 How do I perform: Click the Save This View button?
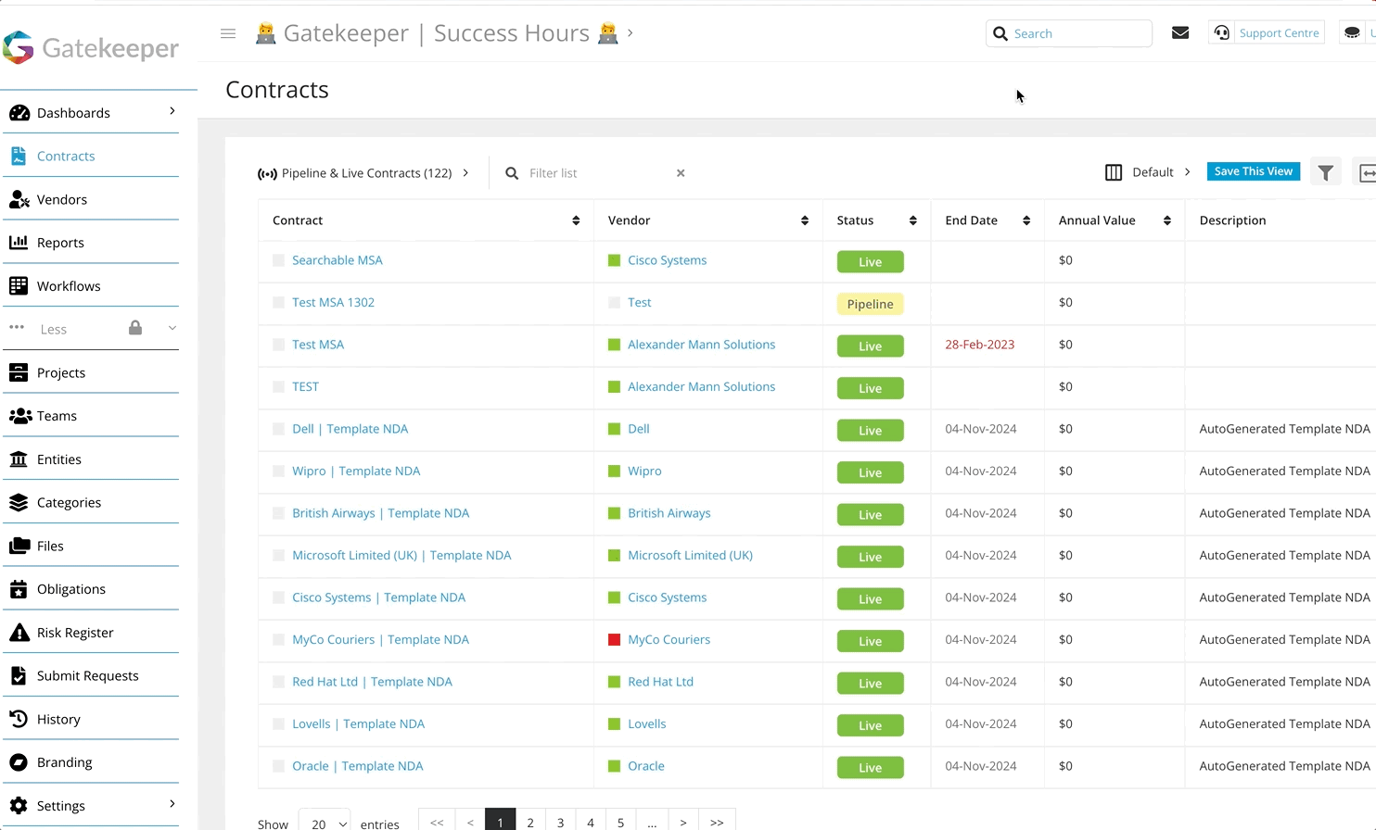(1254, 171)
